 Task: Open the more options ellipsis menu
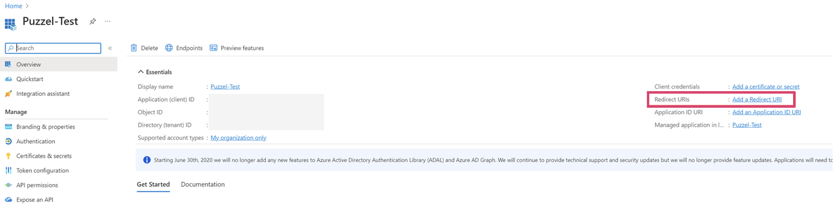click(107, 22)
